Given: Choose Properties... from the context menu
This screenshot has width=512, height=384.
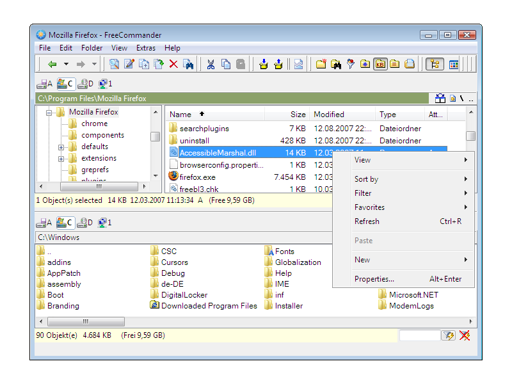Looking at the screenshot, I should point(374,279).
